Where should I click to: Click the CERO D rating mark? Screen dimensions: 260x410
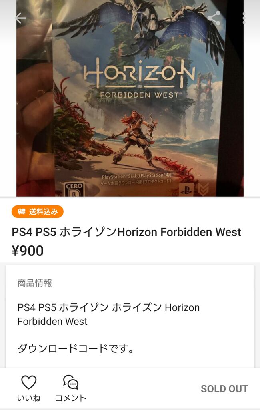pos(74,189)
